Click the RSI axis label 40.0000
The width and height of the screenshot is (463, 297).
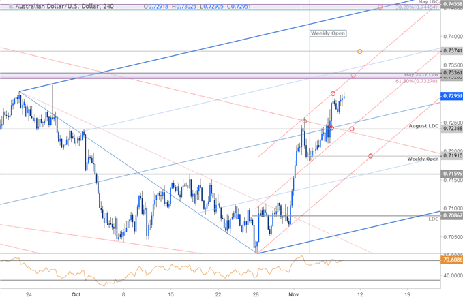(453, 275)
